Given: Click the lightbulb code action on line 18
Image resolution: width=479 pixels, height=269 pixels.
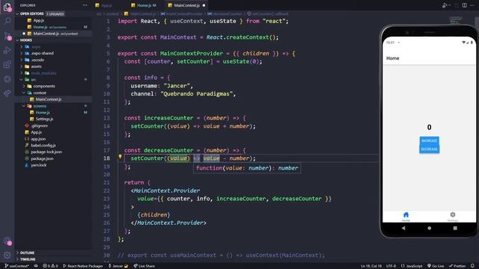Looking at the screenshot, I should coord(120,157).
